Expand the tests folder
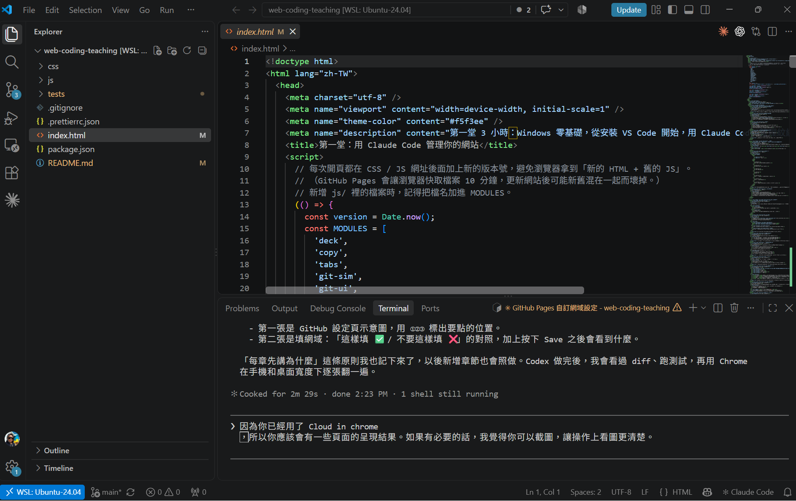This screenshot has width=796, height=501. [120, 94]
